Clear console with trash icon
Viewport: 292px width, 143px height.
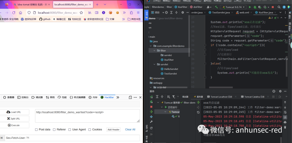285,127
